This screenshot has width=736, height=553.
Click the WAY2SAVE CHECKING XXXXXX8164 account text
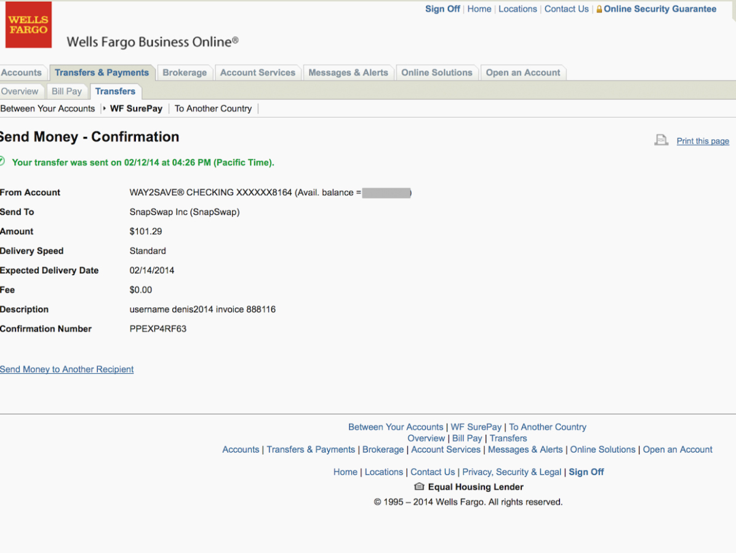point(210,193)
